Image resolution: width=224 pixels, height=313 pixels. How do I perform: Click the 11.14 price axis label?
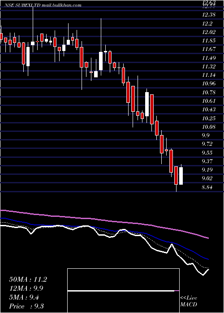[209, 75]
